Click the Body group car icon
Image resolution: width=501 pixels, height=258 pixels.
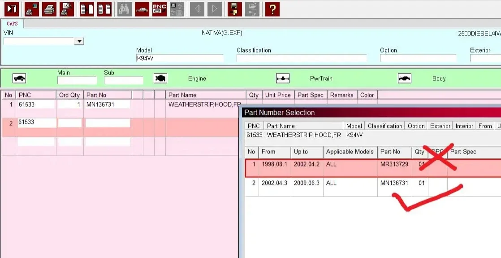tap(405, 79)
